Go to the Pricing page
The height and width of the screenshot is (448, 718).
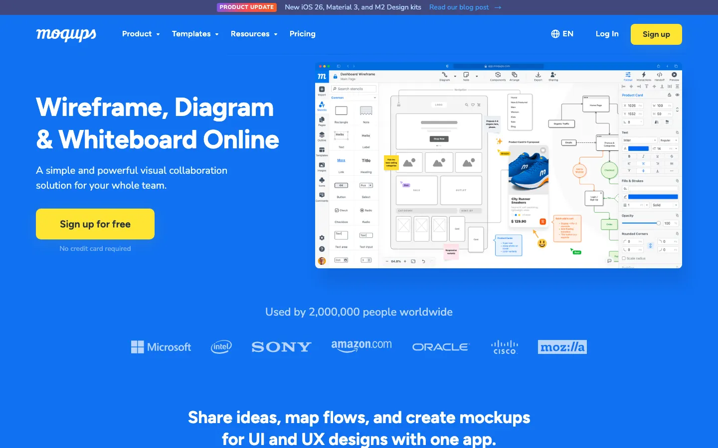pos(302,34)
